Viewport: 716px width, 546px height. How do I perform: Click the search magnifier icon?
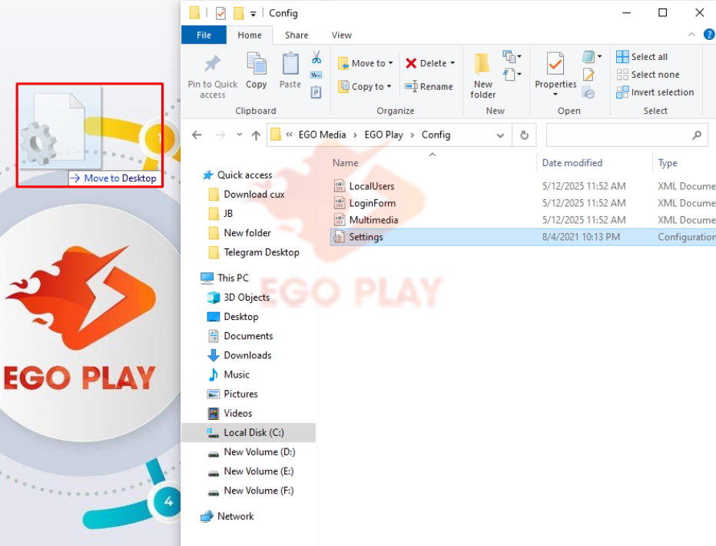(x=696, y=135)
